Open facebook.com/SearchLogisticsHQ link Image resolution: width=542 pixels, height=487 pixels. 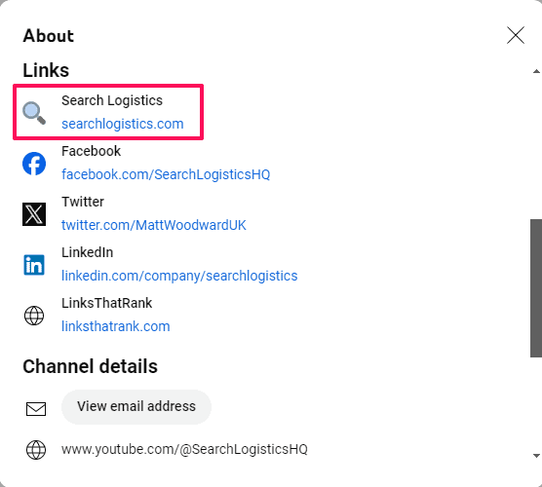pyautogui.click(x=166, y=174)
